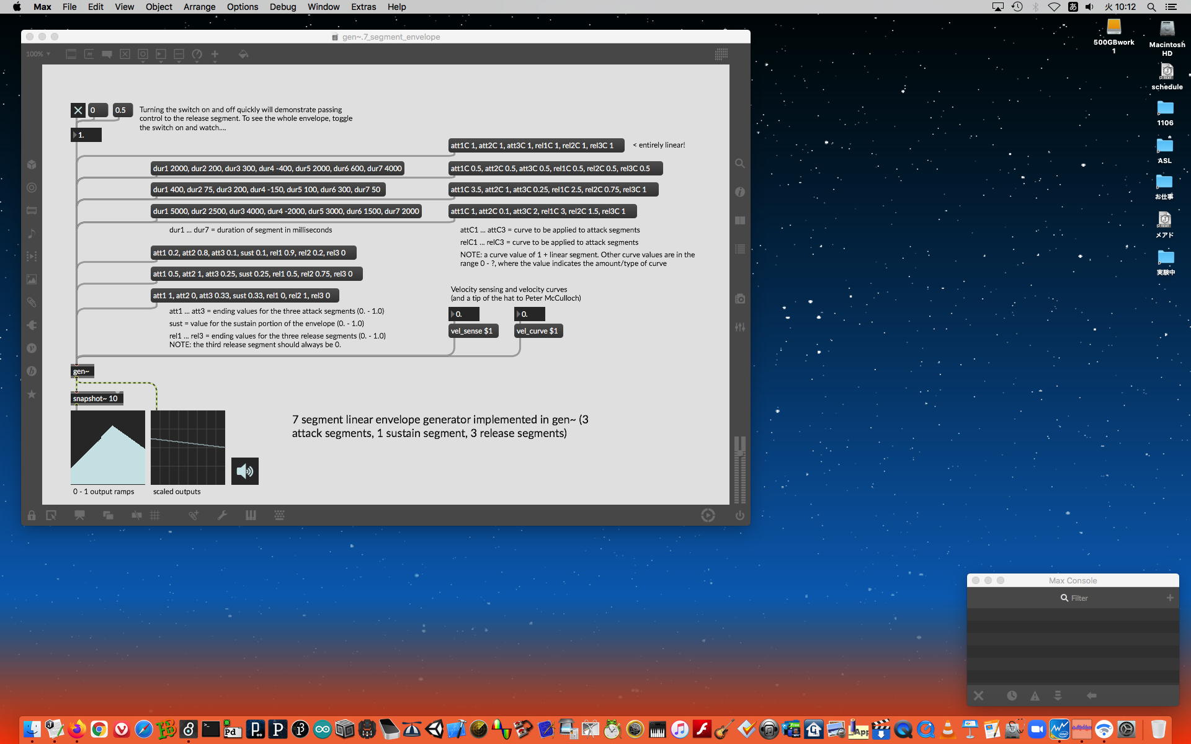Image resolution: width=1191 pixels, height=744 pixels.
Task: Open the inspector 'i' icon in right sidebar
Action: pos(740,192)
